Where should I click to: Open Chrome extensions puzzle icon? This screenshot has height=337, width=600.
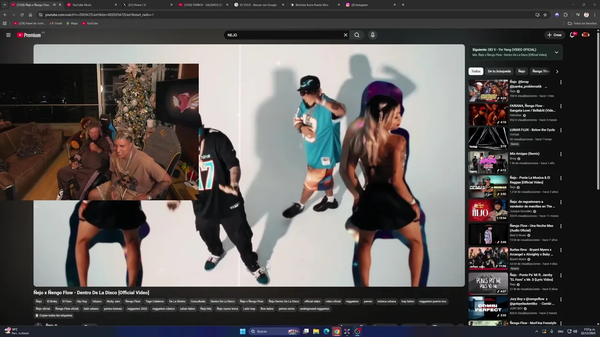pos(565,15)
